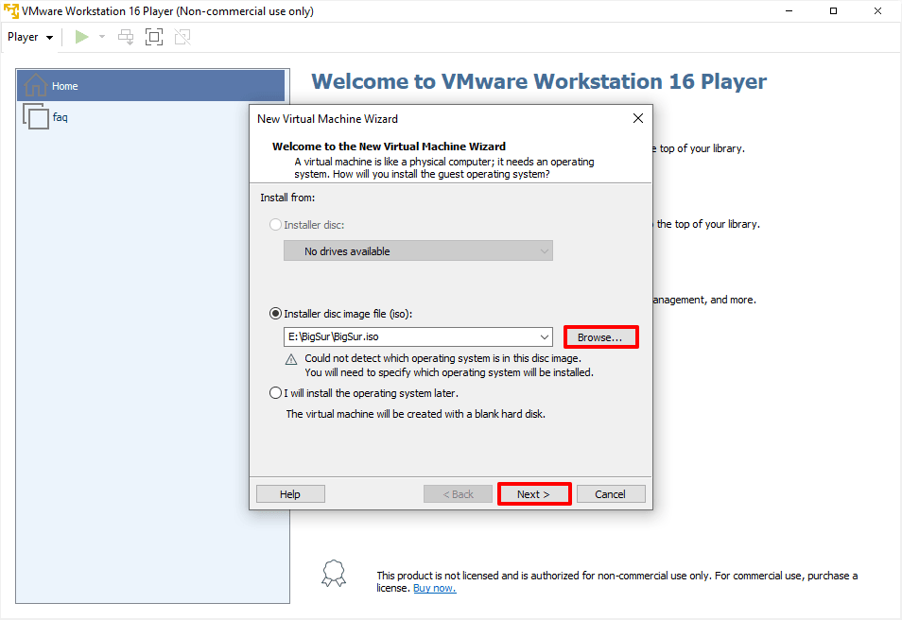902x620 pixels.
Task: Click the Send Ctrl+Alt+Del toolbar icon
Action: click(126, 37)
